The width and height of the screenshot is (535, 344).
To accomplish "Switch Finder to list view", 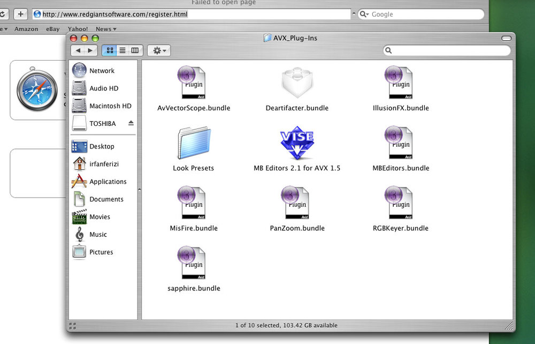I will 123,50.
